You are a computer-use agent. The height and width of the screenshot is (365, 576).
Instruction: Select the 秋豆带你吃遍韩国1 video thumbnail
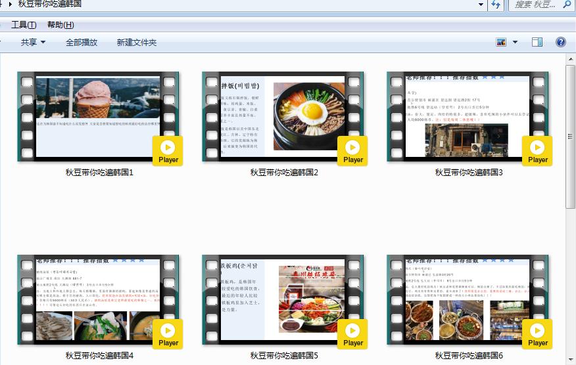(x=98, y=116)
